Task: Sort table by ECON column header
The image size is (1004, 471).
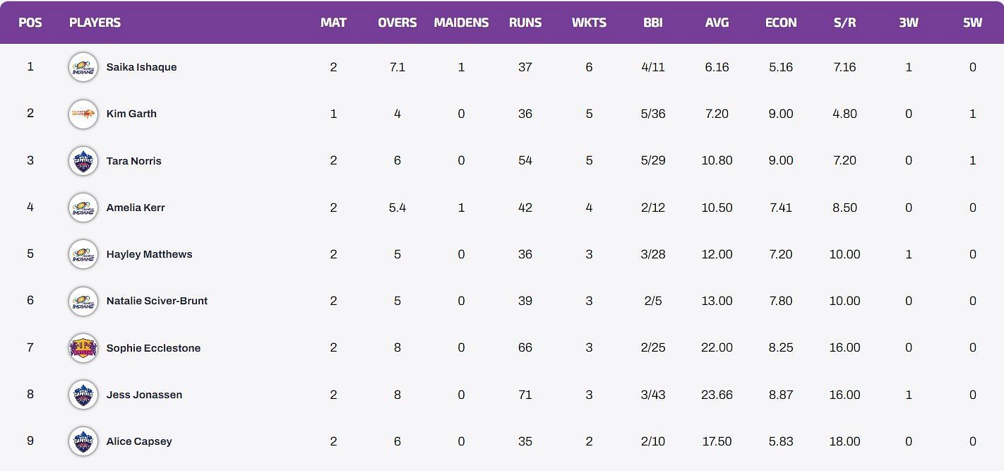Action: [781, 23]
